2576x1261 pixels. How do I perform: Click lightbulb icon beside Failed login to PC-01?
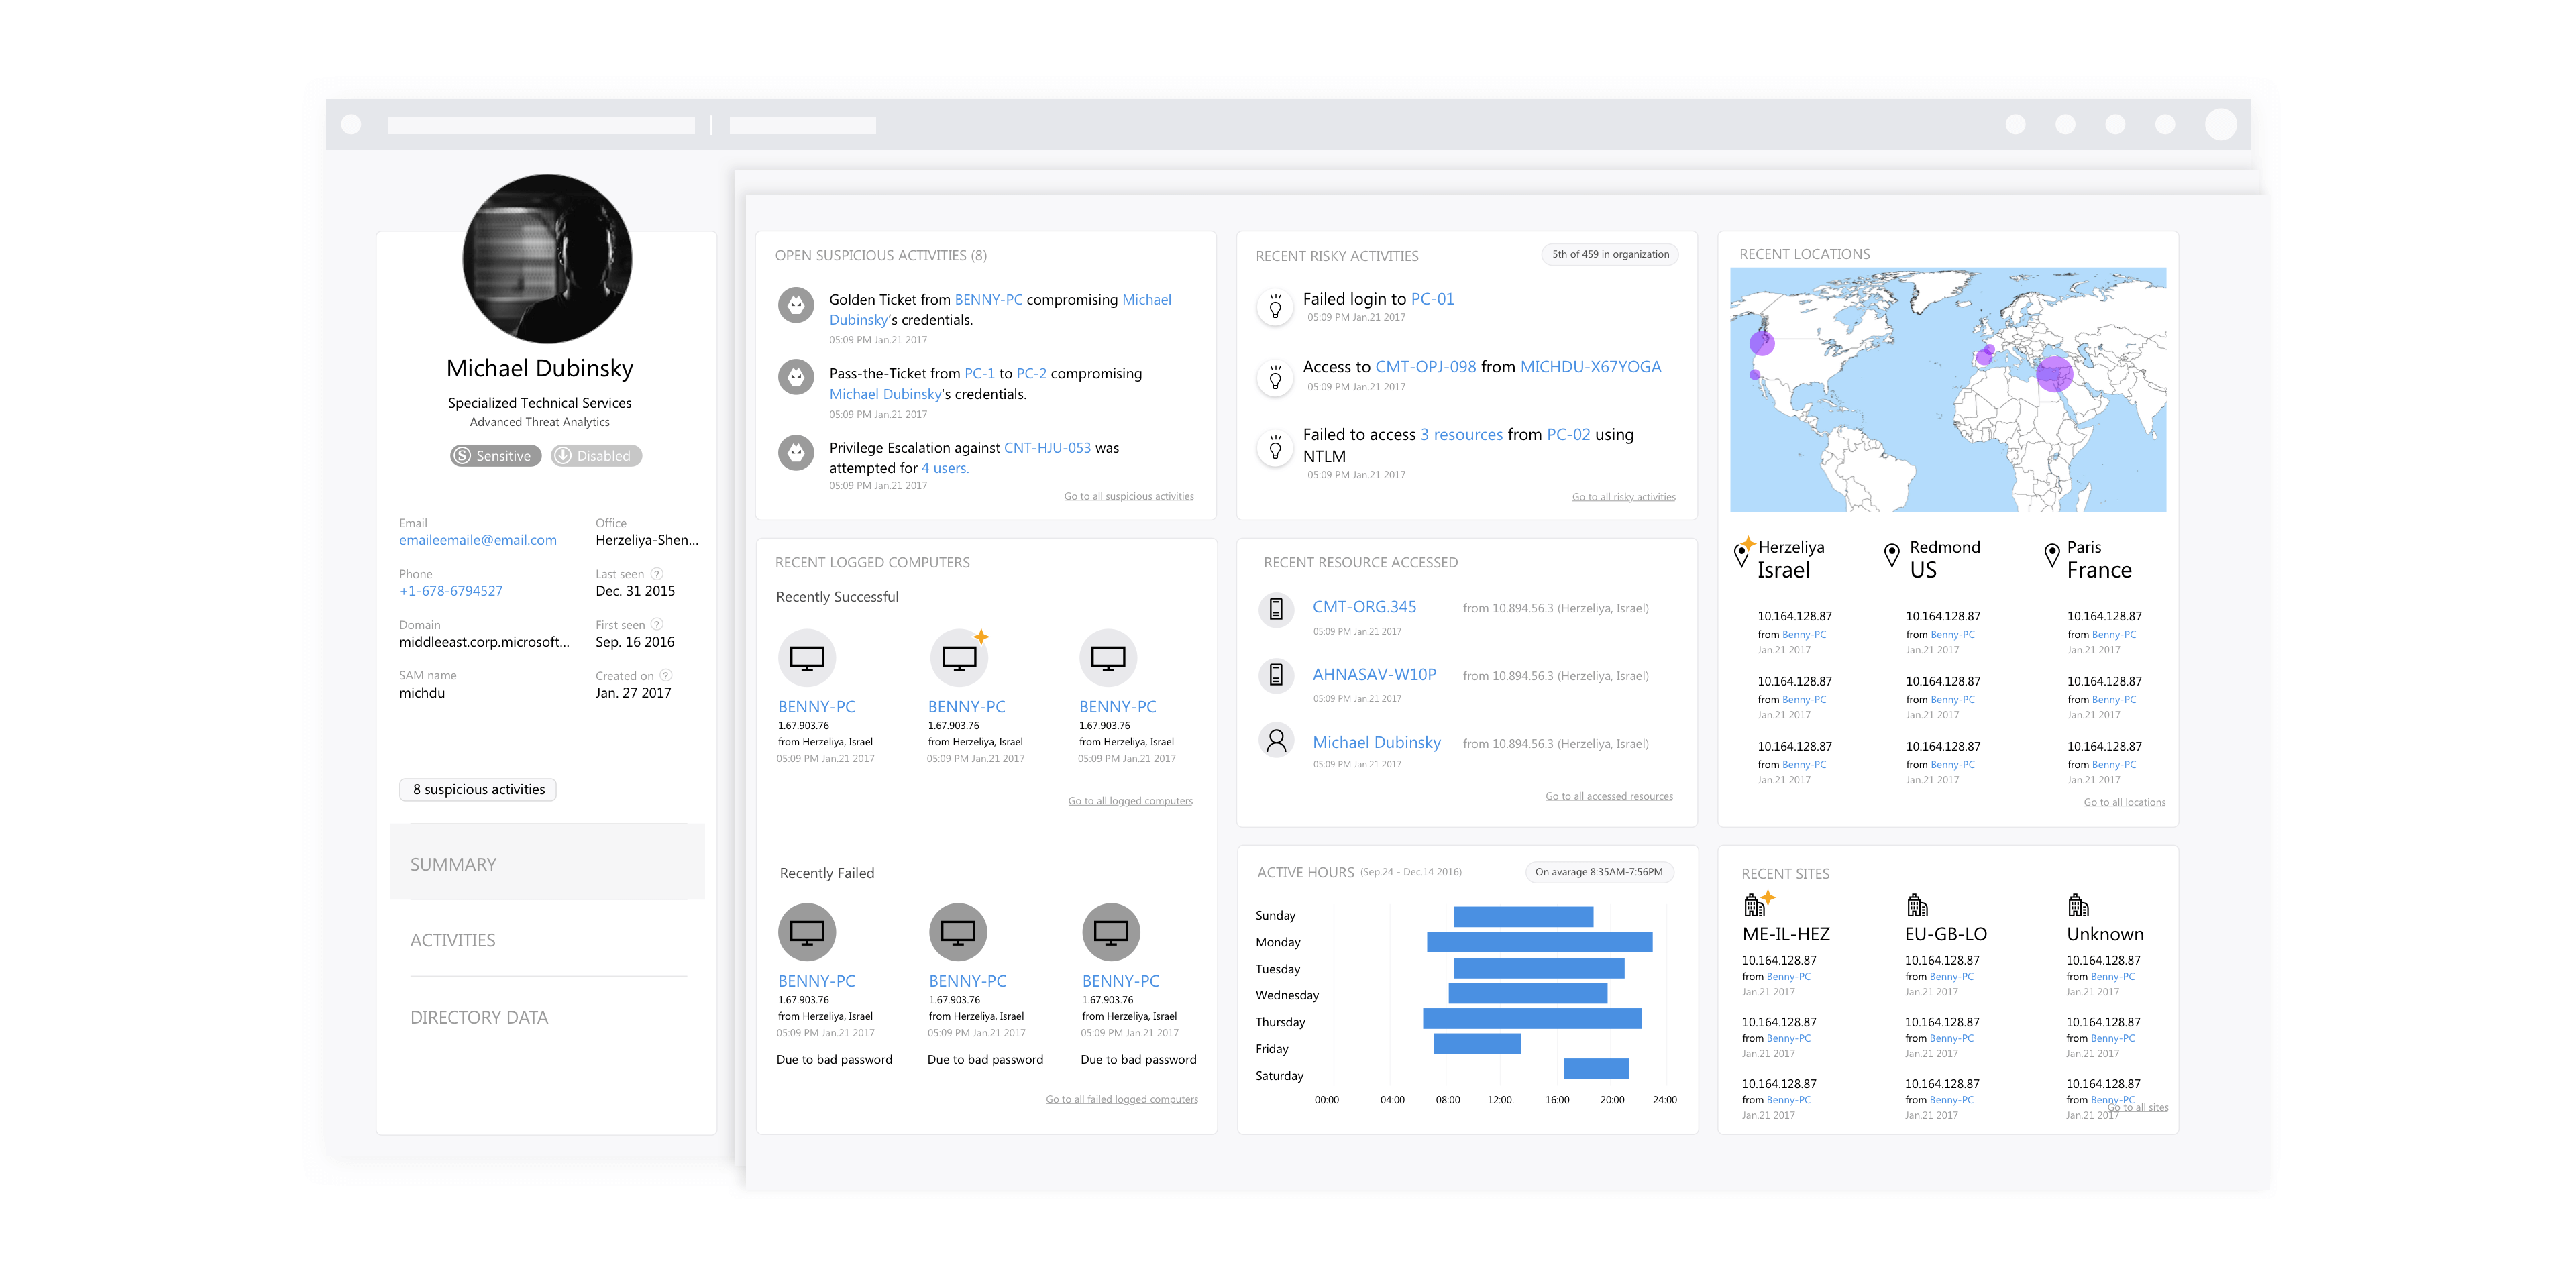(1275, 306)
